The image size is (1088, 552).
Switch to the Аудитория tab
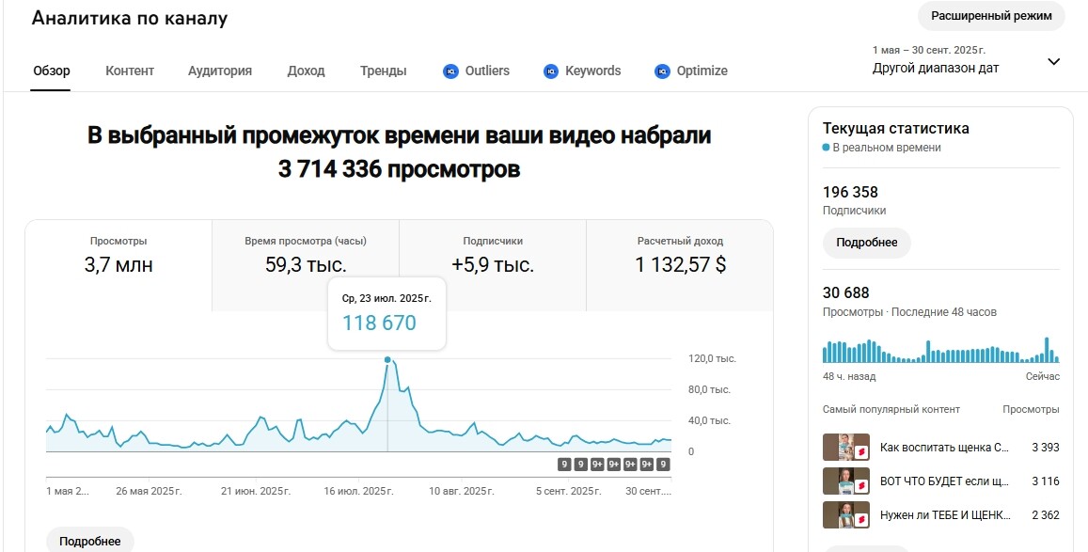220,71
